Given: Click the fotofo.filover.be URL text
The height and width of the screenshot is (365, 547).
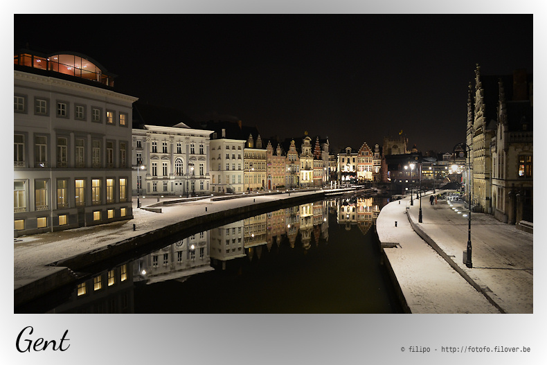Looking at the screenshot, I should click(x=485, y=349).
